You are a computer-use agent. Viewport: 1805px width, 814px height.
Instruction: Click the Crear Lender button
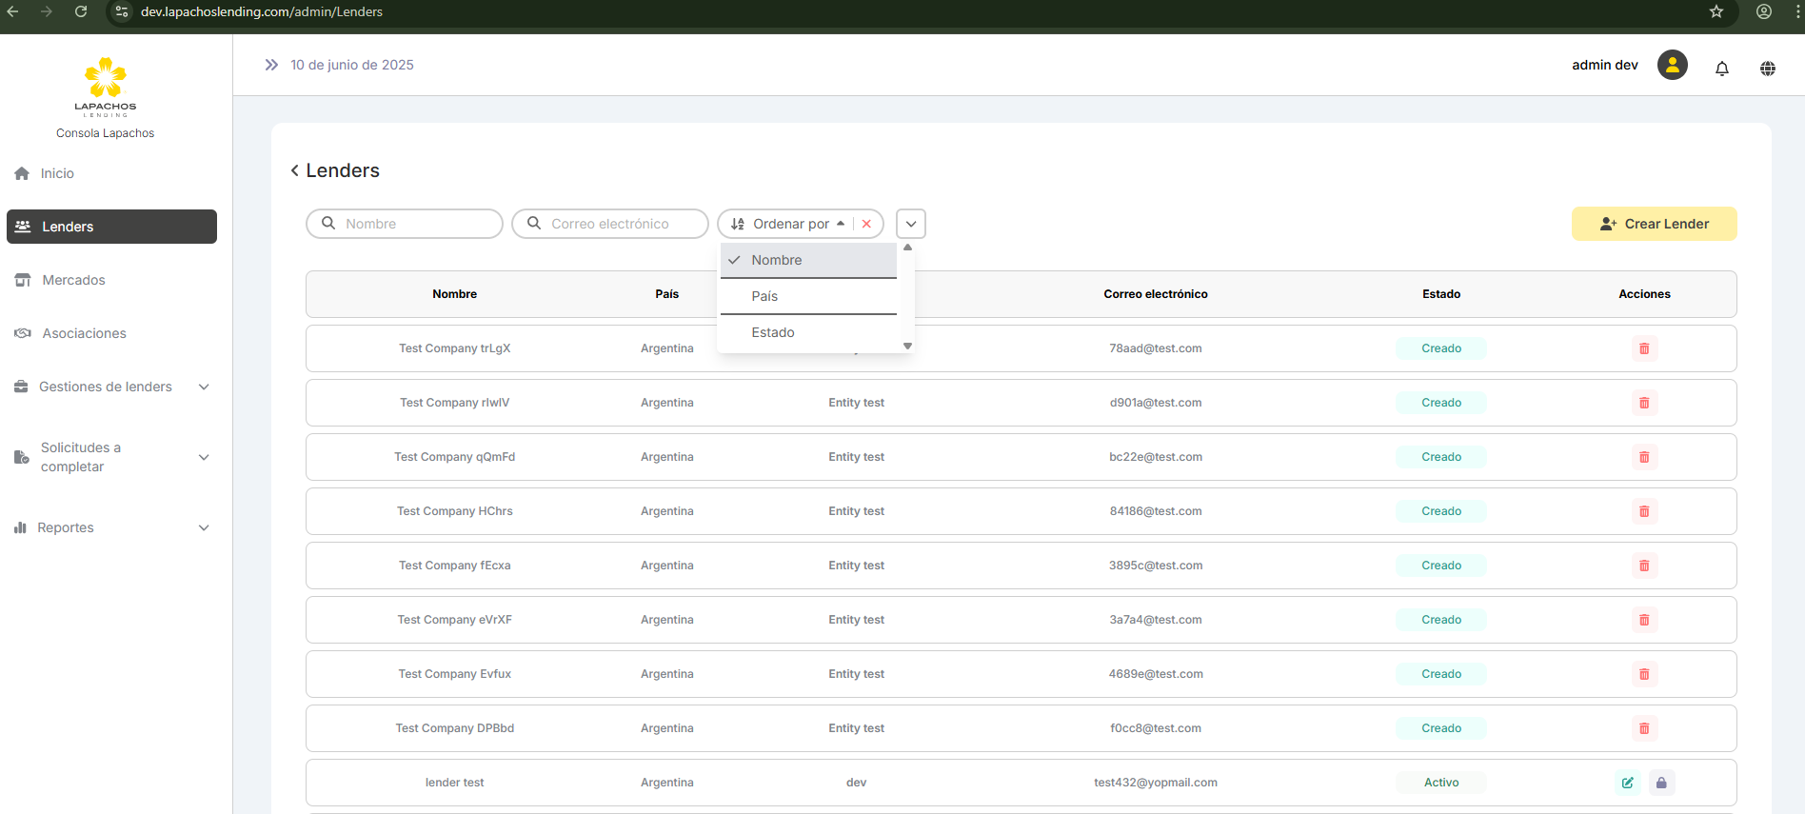click(x=1654, y=224)
